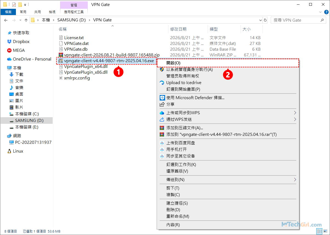The image size is (330, 235).
Task: Click the forward navigation arrow
Action: [x=13, y=20]
